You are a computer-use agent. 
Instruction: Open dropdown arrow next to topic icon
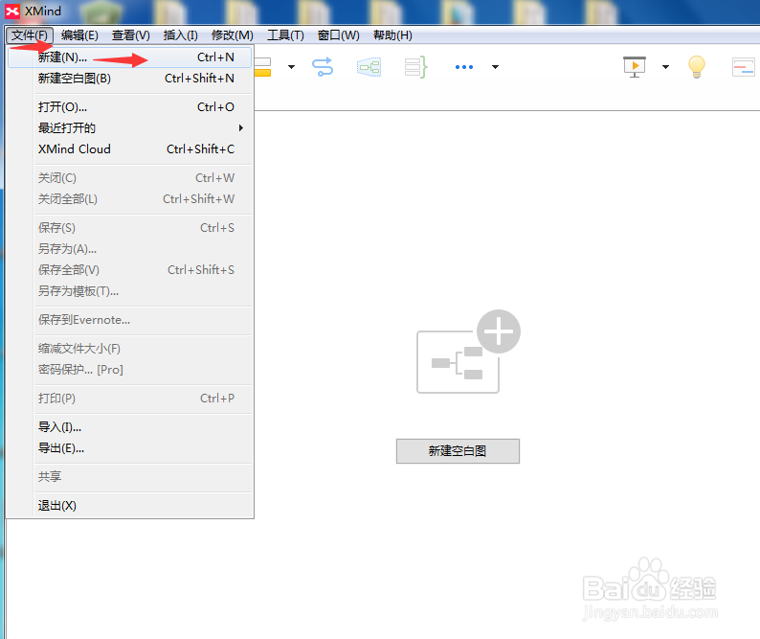coord(291,67)
